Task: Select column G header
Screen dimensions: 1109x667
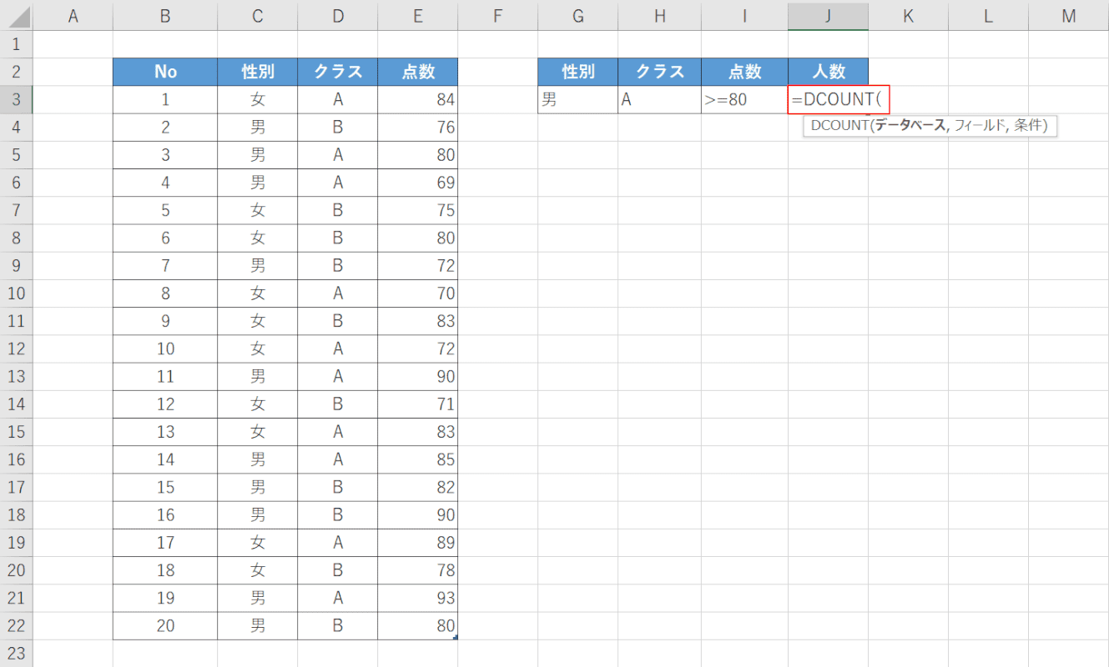Action: (578, 15)
